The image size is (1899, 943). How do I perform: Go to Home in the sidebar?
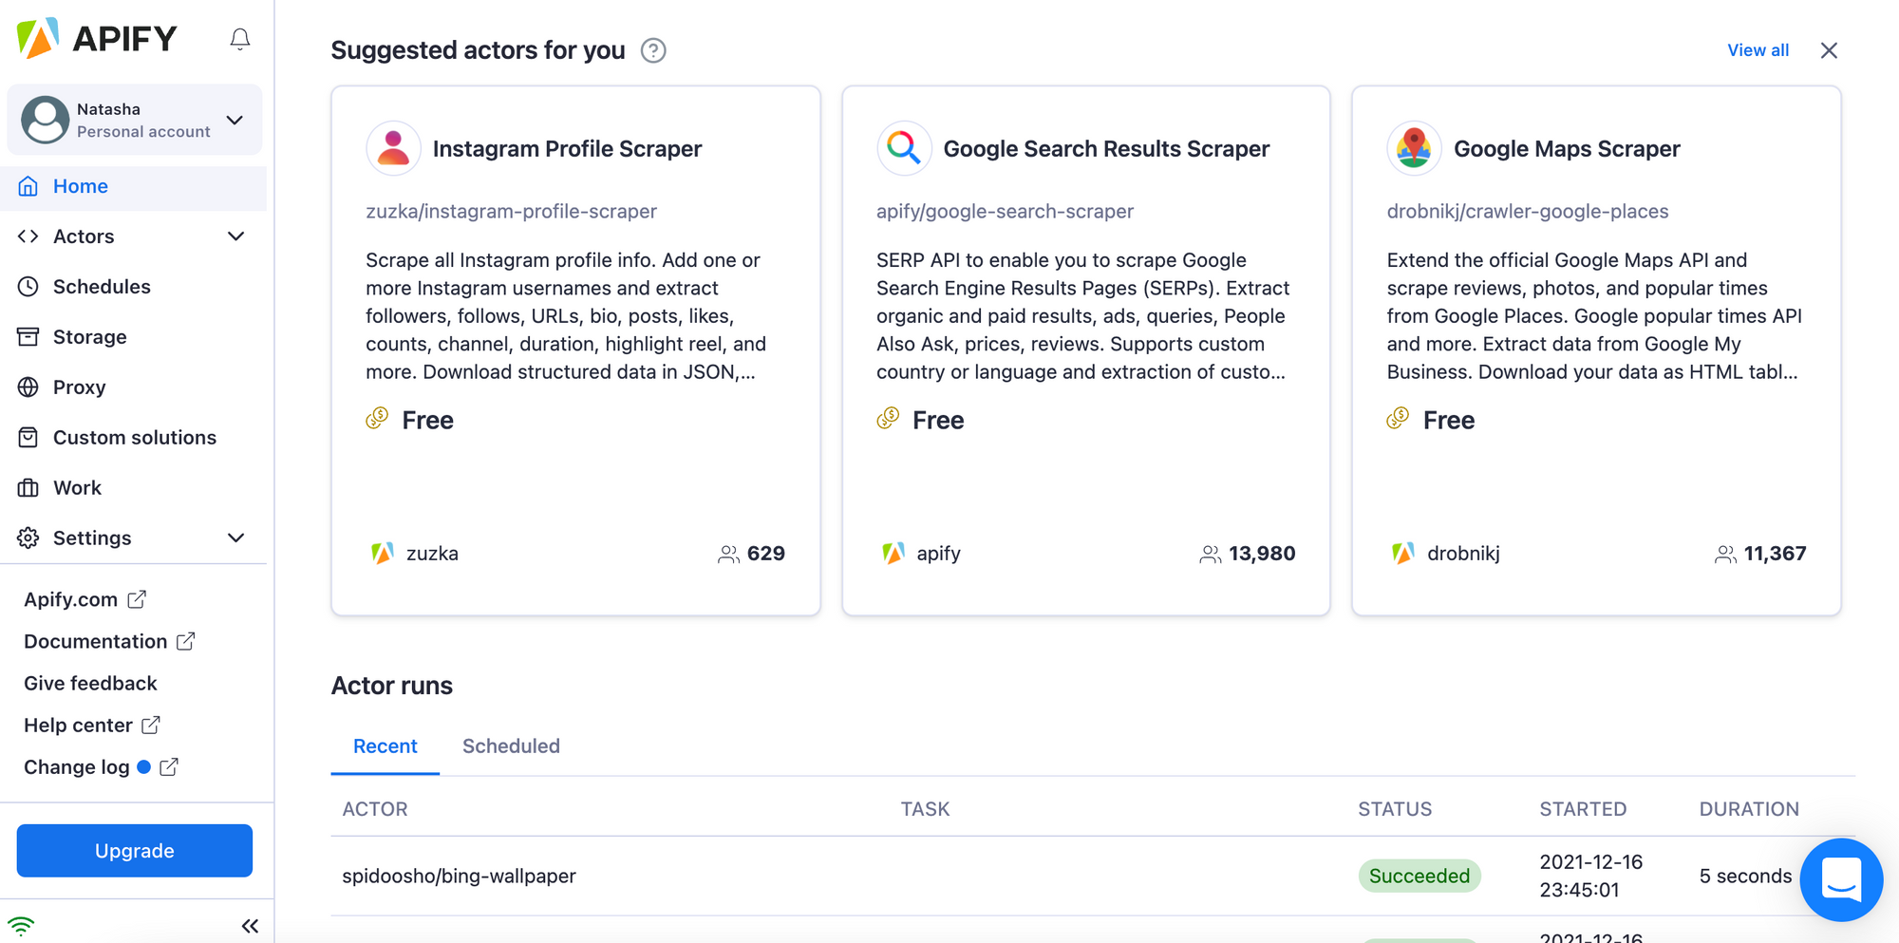click(x=134, y=186)
